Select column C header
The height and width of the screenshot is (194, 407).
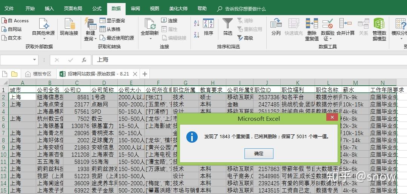[77, 83]
